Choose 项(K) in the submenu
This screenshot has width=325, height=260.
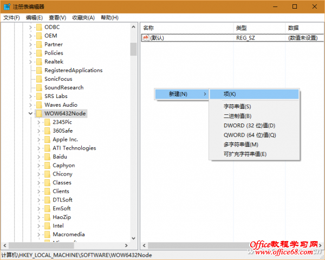(x=255, y=94)
